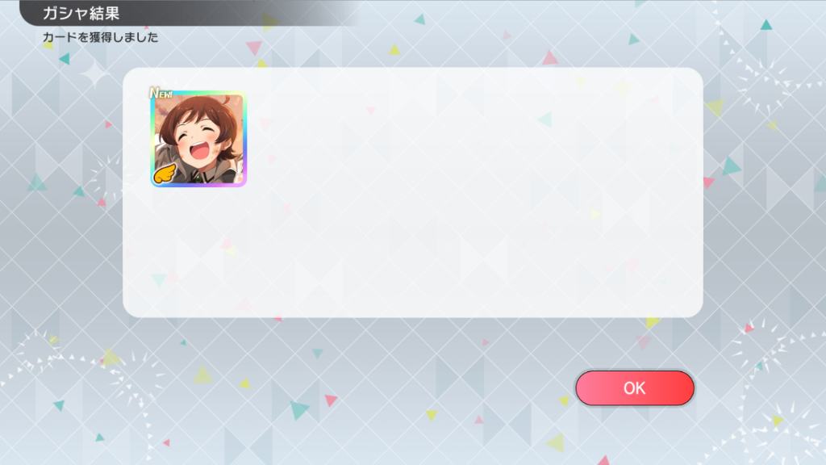Select the ガシャ結果 header title
This screenshot has width=826, height=465.
[81, 13]
